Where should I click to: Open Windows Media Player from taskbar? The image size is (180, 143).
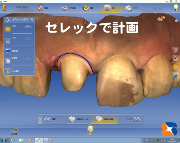point(29,140)
